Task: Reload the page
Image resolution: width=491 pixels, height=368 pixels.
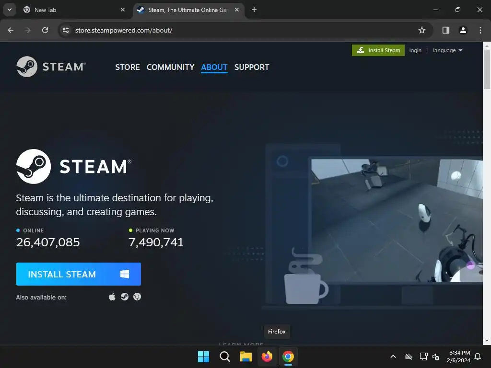Action: [45, 30]
